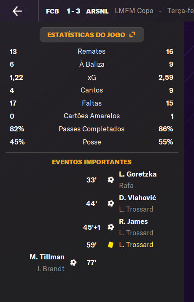Click the xG statistic row

[92, 77]
